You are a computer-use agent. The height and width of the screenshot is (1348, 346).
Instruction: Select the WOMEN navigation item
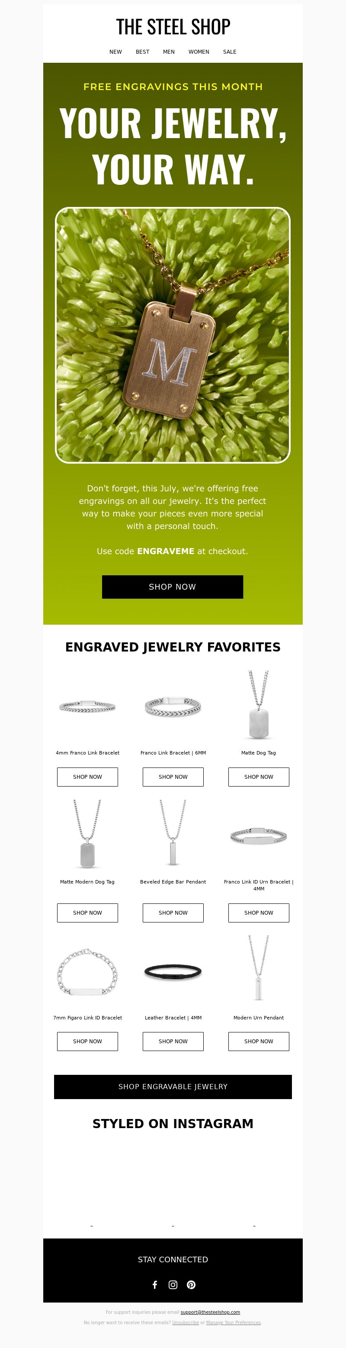tap(199, 52)
